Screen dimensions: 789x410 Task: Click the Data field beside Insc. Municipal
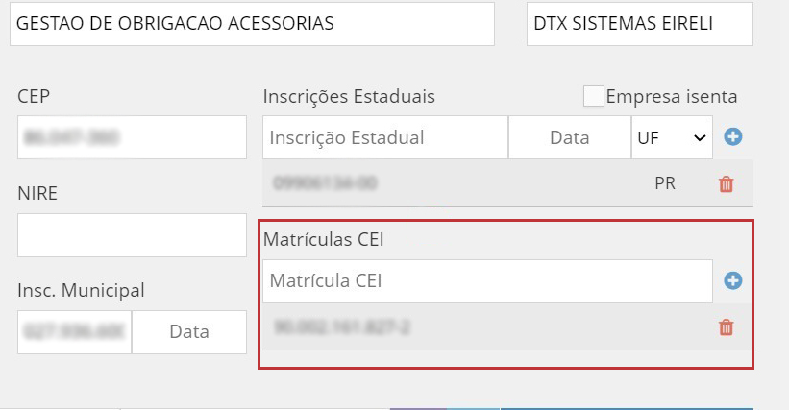[189, 331]
